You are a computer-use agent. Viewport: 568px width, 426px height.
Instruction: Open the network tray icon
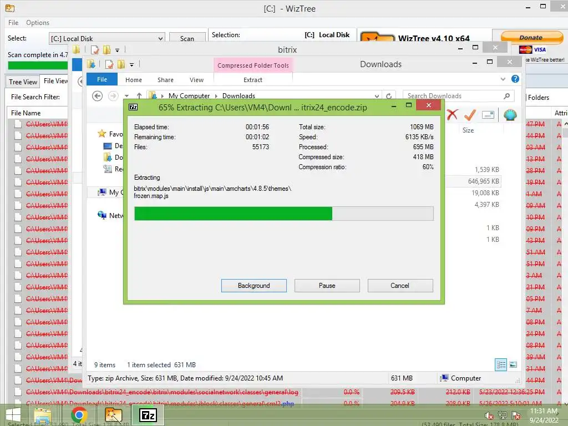[x=503, y=415]
